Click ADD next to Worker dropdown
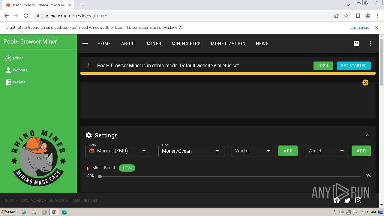Screen dimensions: 384x216 tap(288, 151)
